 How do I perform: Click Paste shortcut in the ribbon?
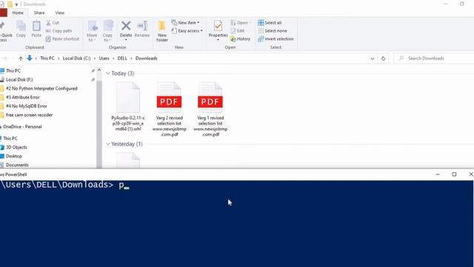(x=62, y=39)
